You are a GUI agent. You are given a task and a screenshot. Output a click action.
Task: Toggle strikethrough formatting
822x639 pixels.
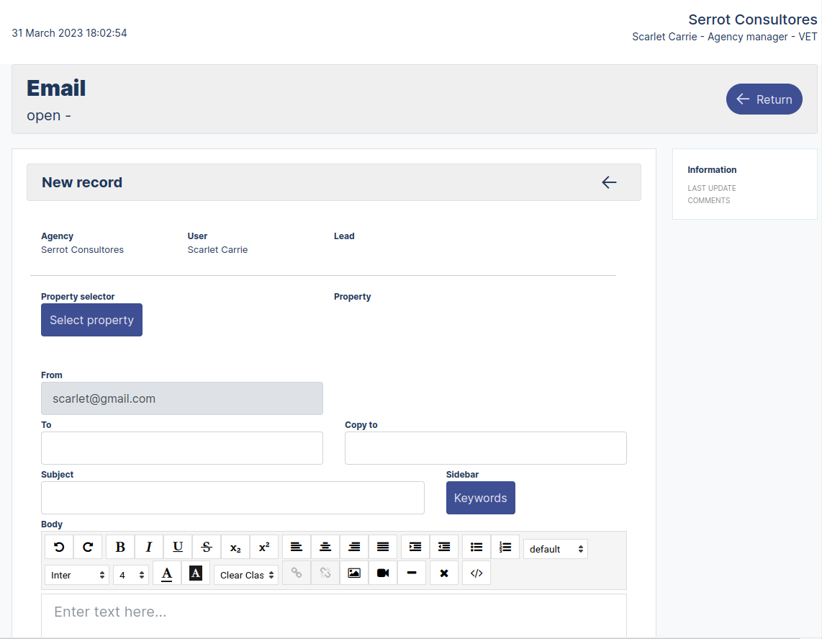(x=207, y=547)
